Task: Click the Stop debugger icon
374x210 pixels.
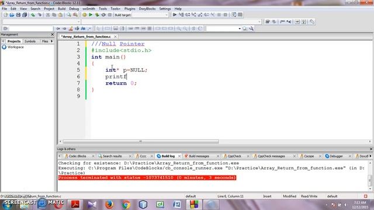Action: (226, 15)
